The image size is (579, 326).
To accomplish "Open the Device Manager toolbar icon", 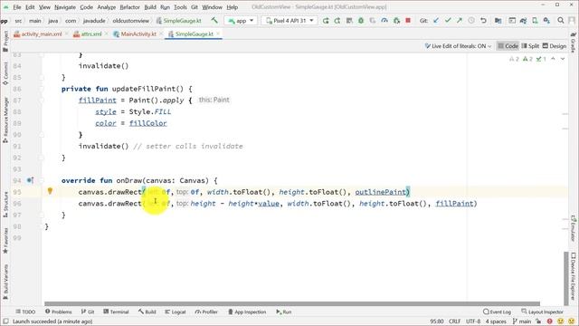I will pyautogui.click(x=535, y=21).
